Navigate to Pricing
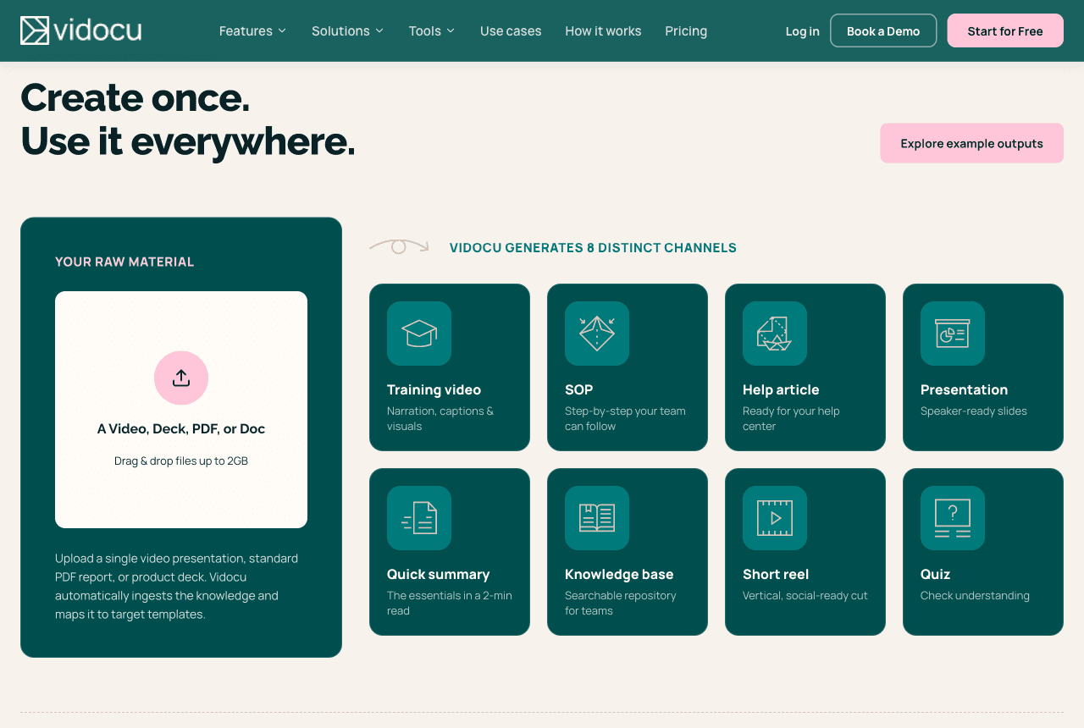 click(686, 30)
